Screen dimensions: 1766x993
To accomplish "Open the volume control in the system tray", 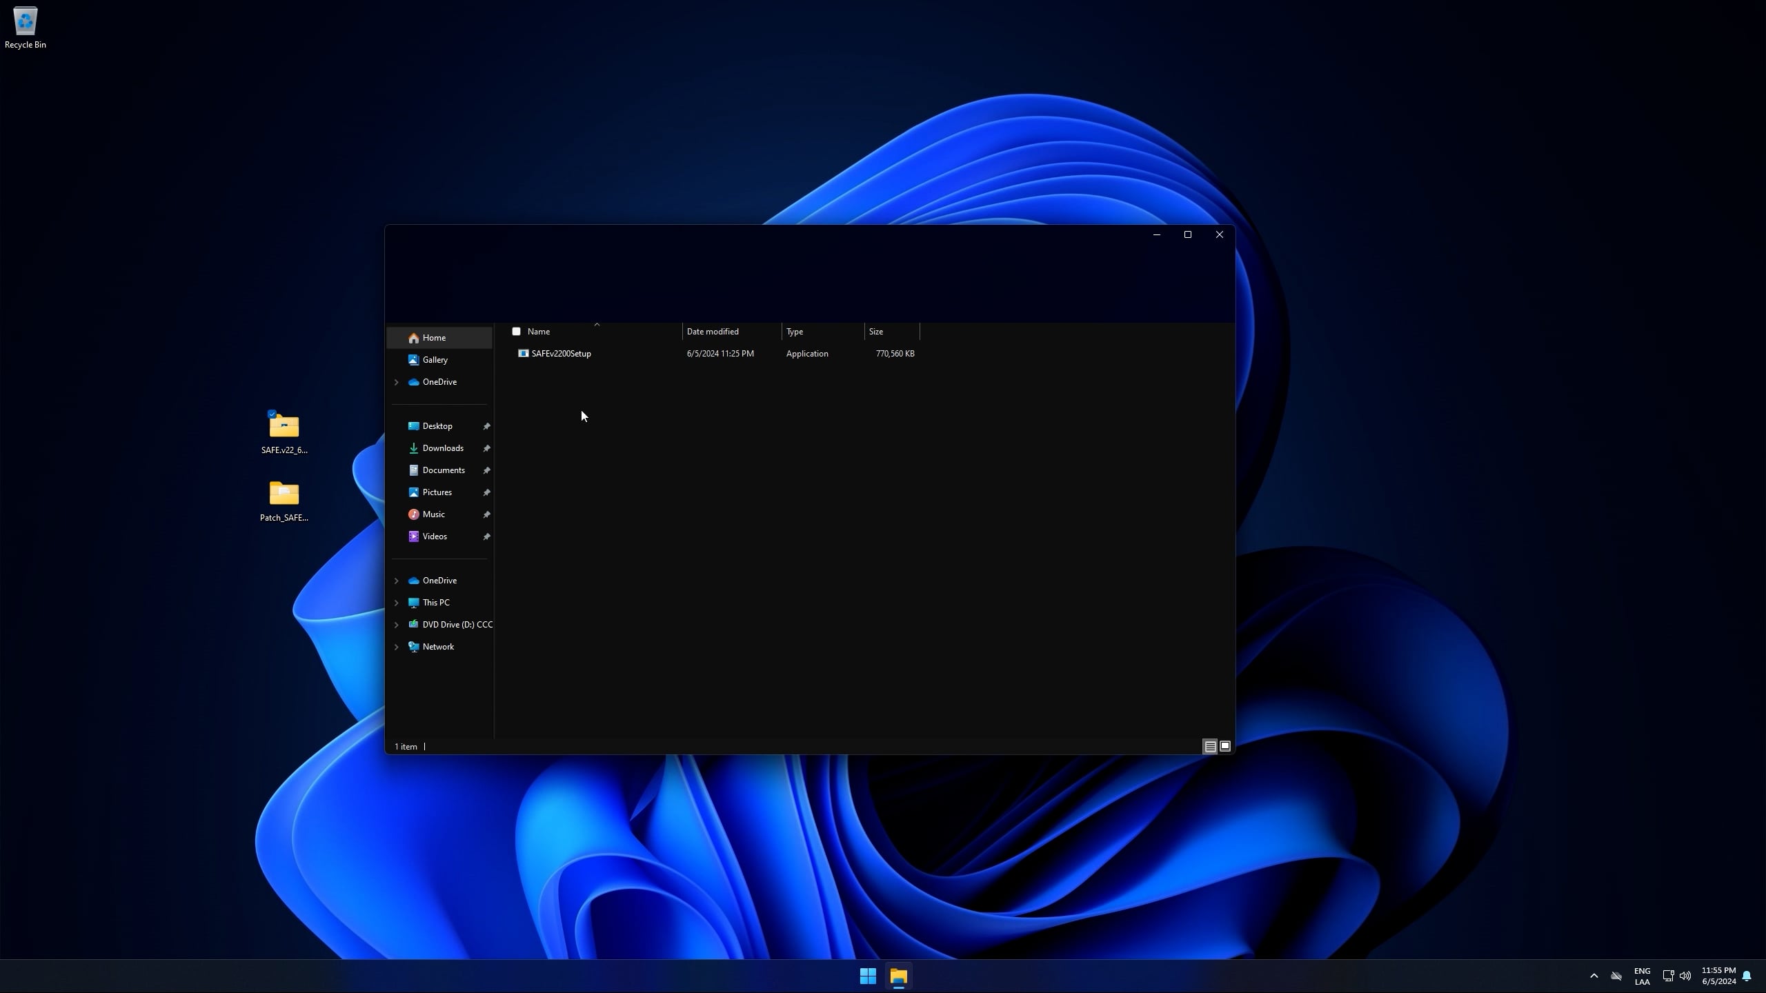I will pyautogui.click(x=1685, y=976).
